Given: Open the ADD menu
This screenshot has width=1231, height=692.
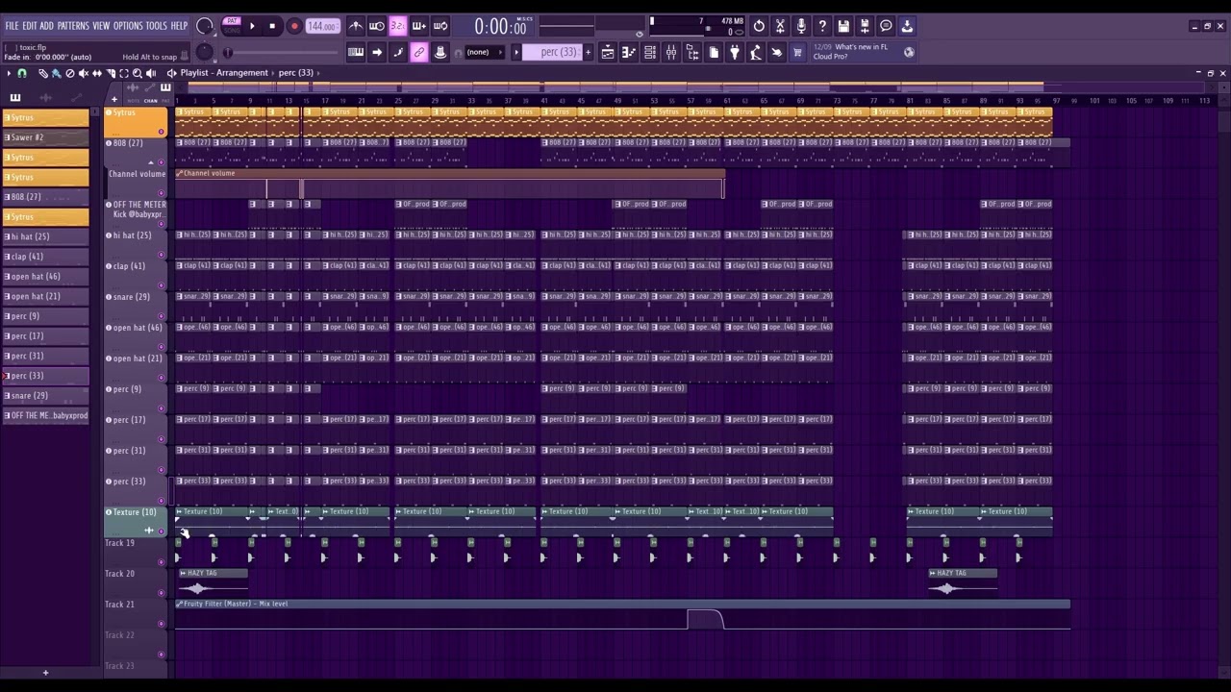Looking at the screenshot, I should coord(46,26).
